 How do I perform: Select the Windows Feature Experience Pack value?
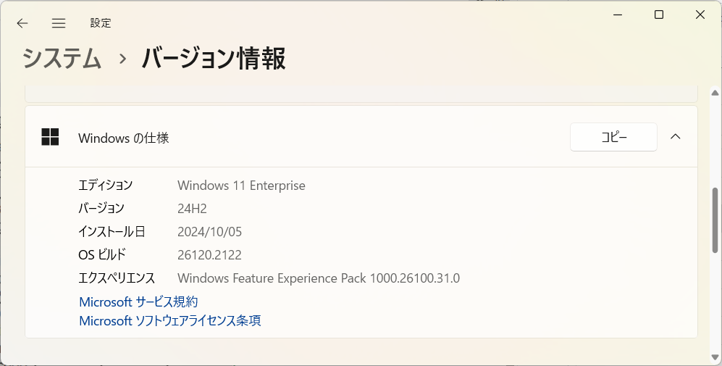319,278
